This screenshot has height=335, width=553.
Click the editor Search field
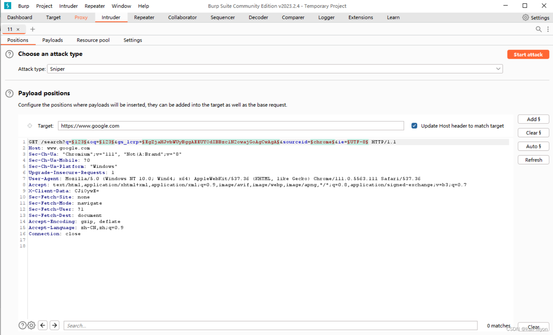271,326
